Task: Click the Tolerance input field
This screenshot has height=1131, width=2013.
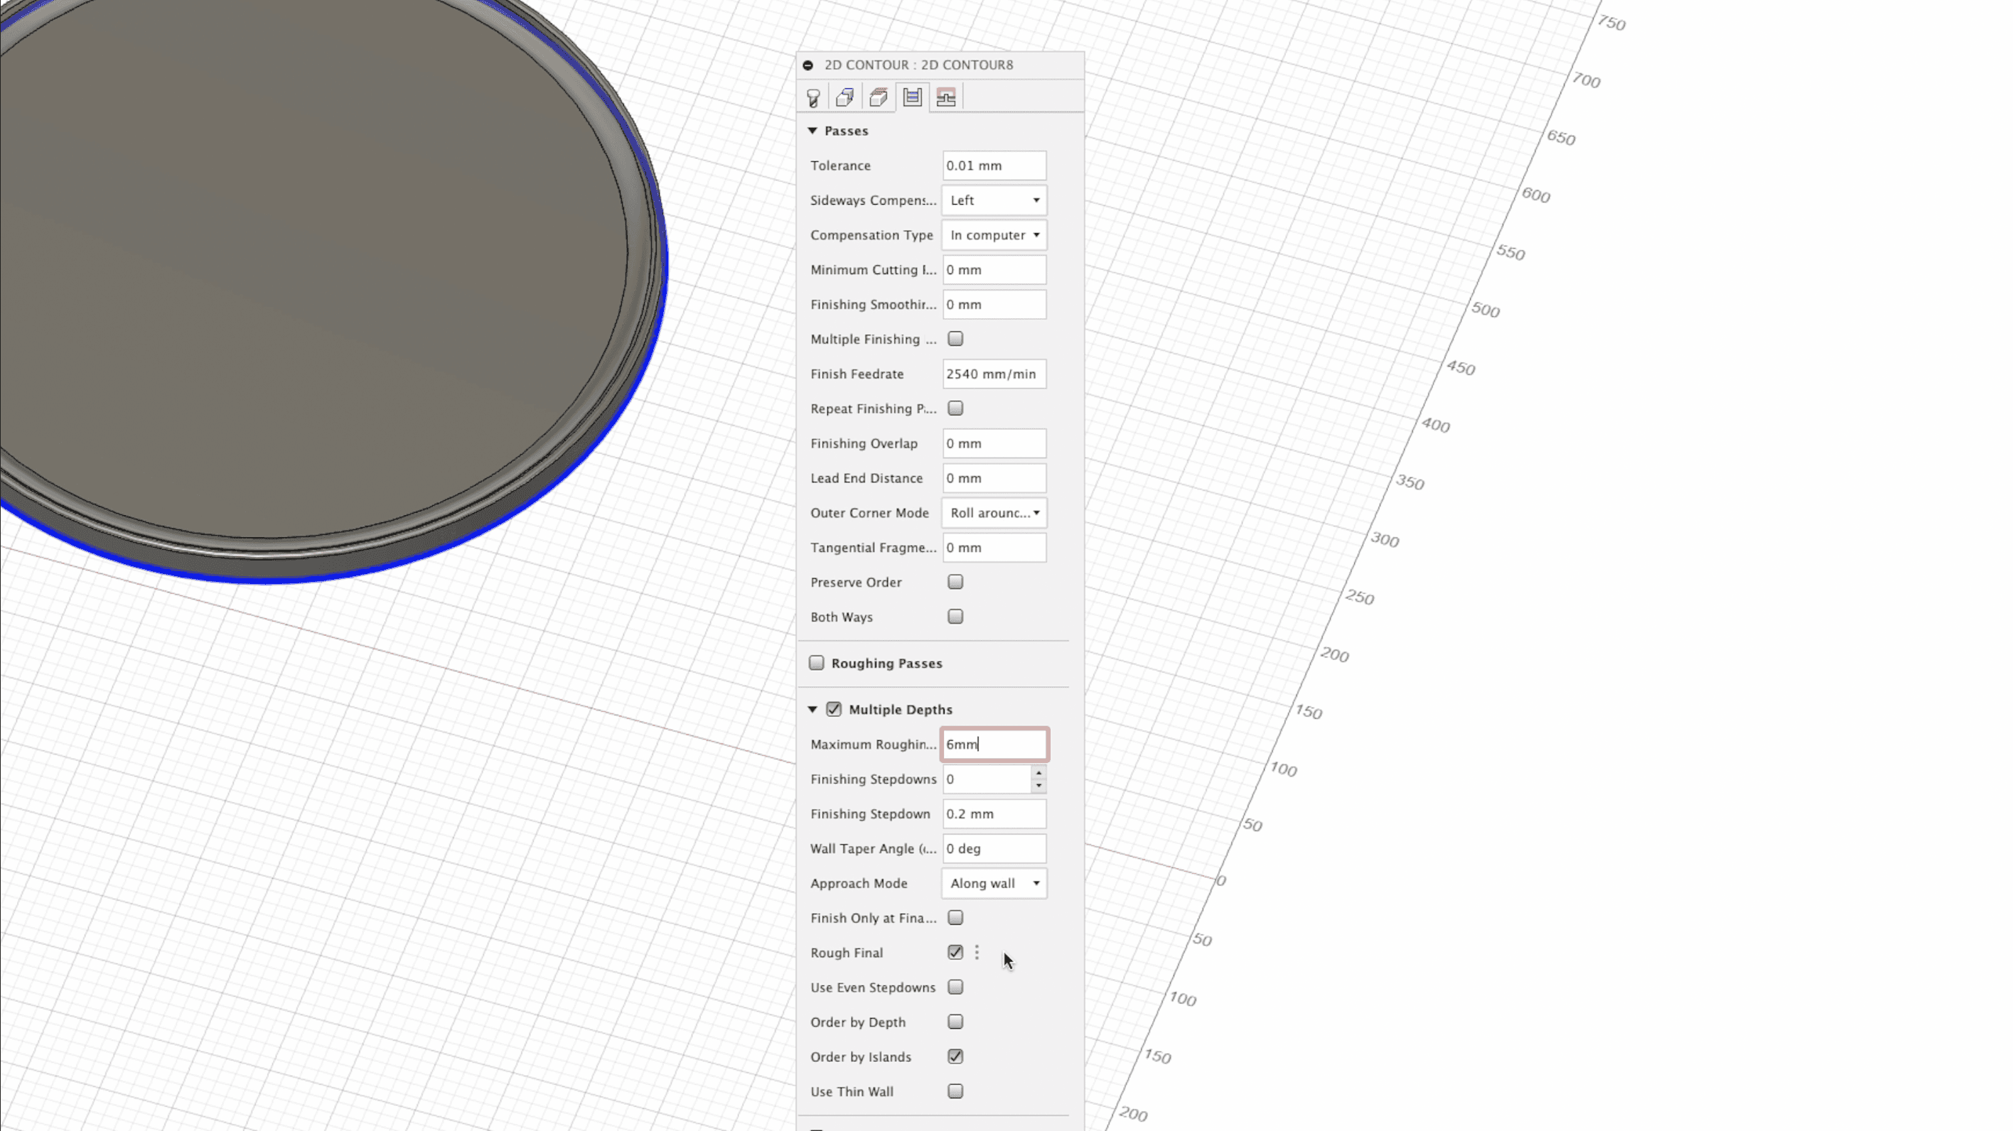Action: pyautogui.click(x=994, y=166)
